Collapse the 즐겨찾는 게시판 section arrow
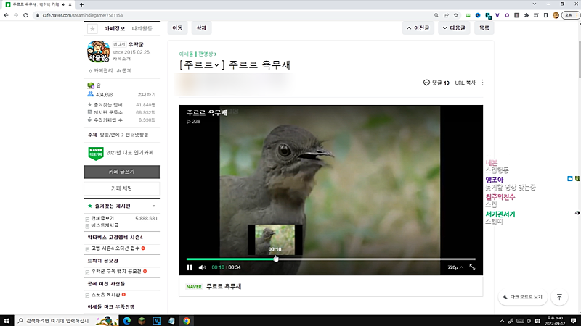 (153, 206)
